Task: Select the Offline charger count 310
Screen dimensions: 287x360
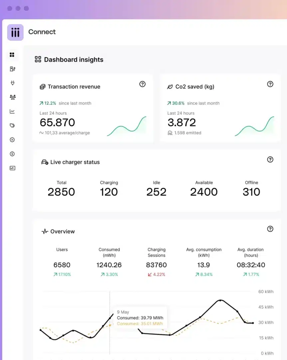Action: (251, 192)
